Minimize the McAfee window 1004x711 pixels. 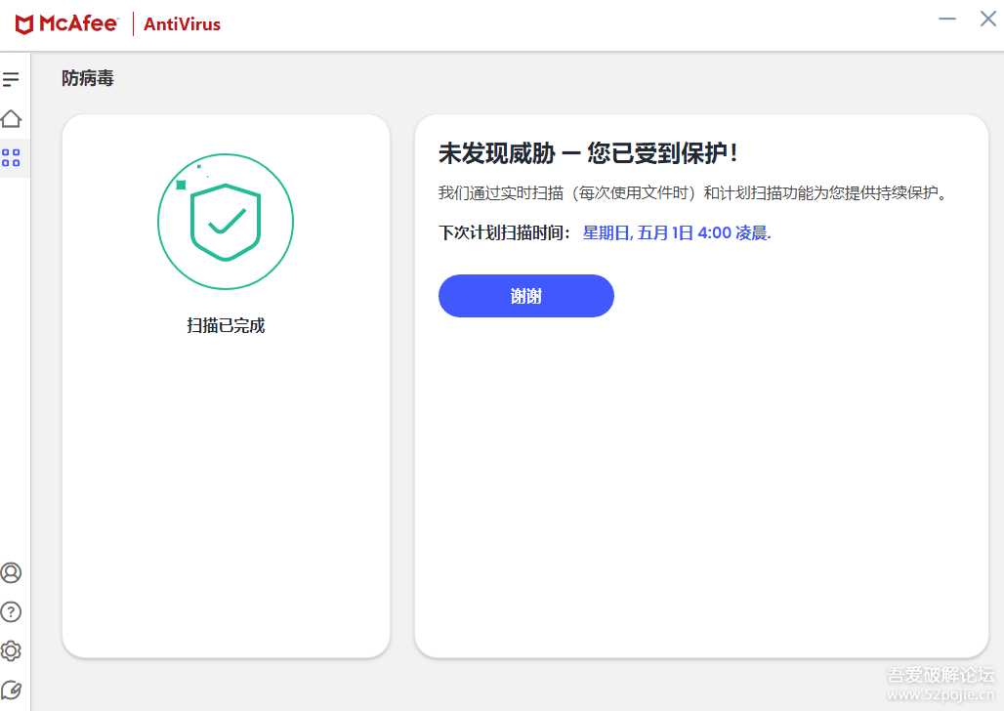946,19
